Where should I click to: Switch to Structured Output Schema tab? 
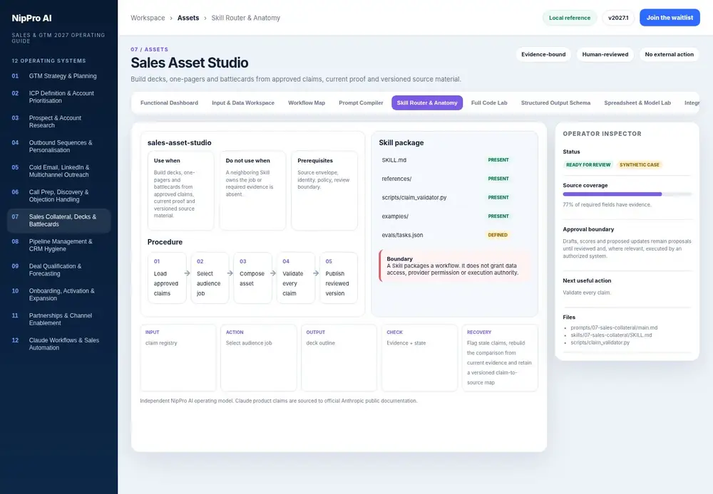[x=555, y=103]
